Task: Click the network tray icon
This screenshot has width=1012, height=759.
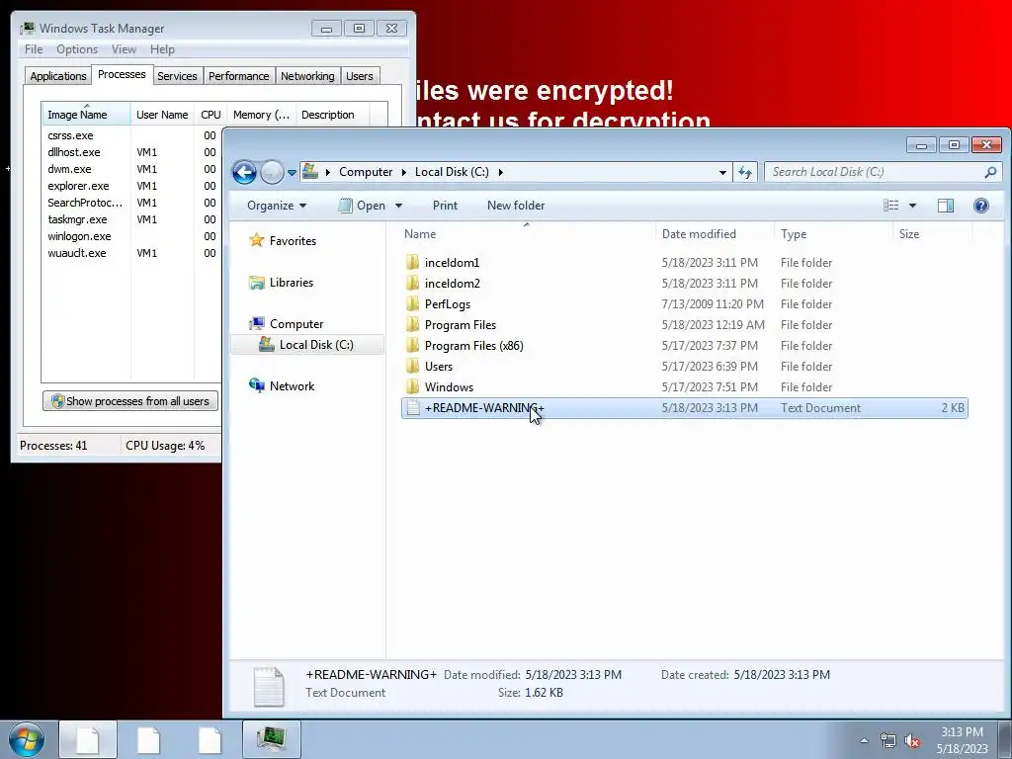Action: point(888,740)
